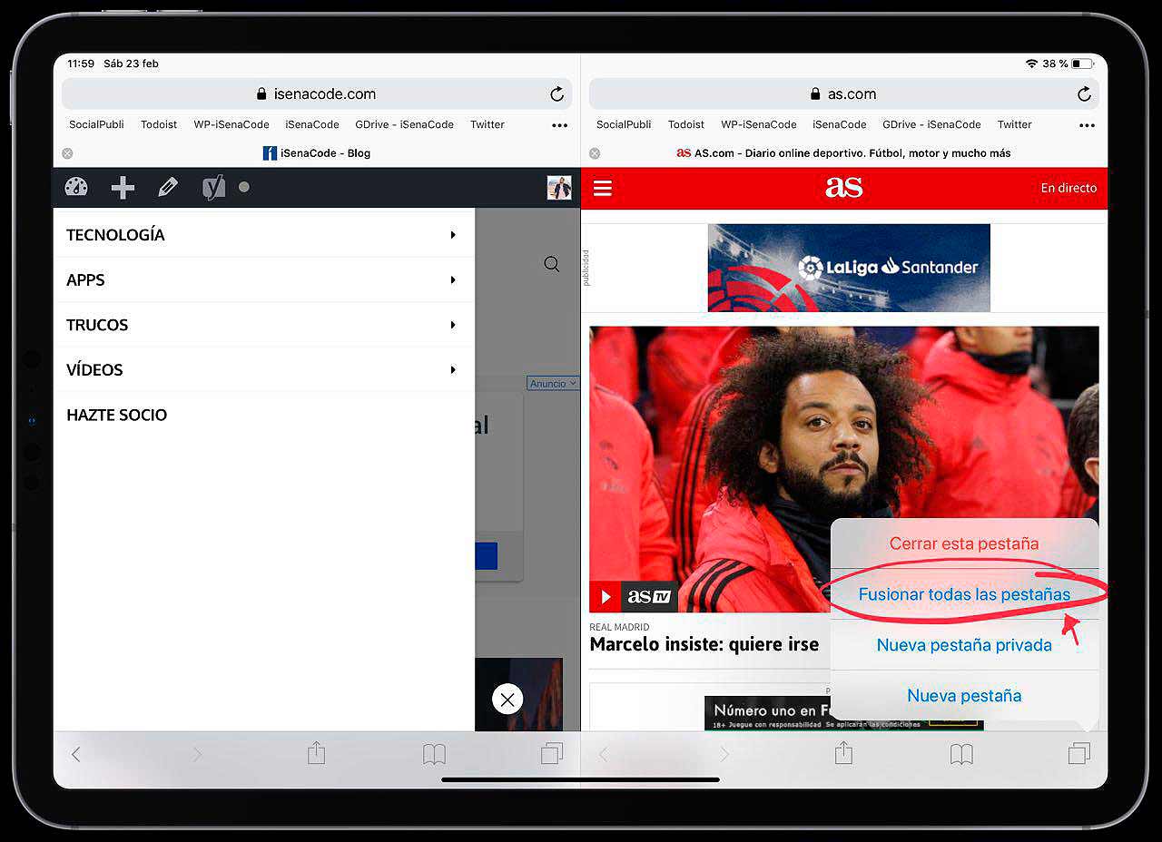
Task: Share the page from right pane
Action: pos(843,752)
